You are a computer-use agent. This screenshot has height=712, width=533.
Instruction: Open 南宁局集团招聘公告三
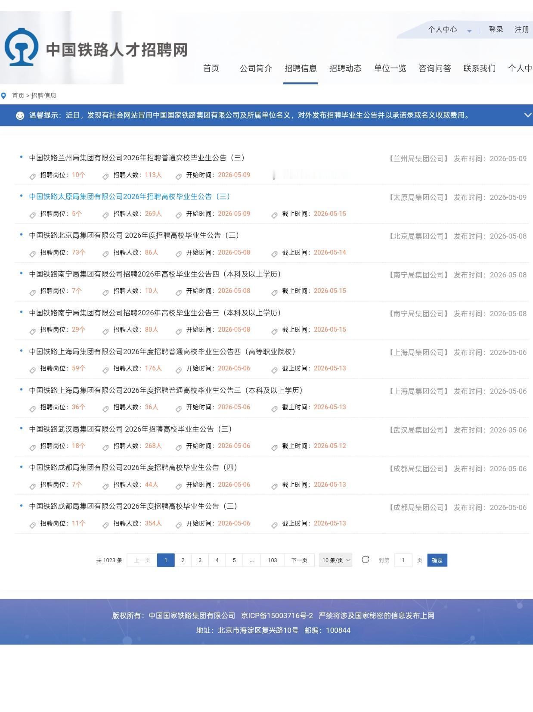click(155, 313)
